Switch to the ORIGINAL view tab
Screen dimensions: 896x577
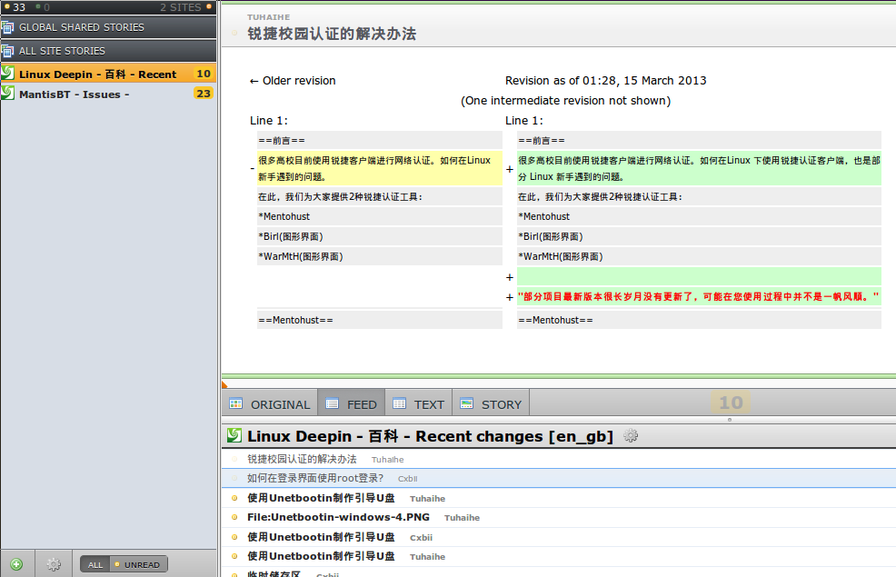(270, 403)
